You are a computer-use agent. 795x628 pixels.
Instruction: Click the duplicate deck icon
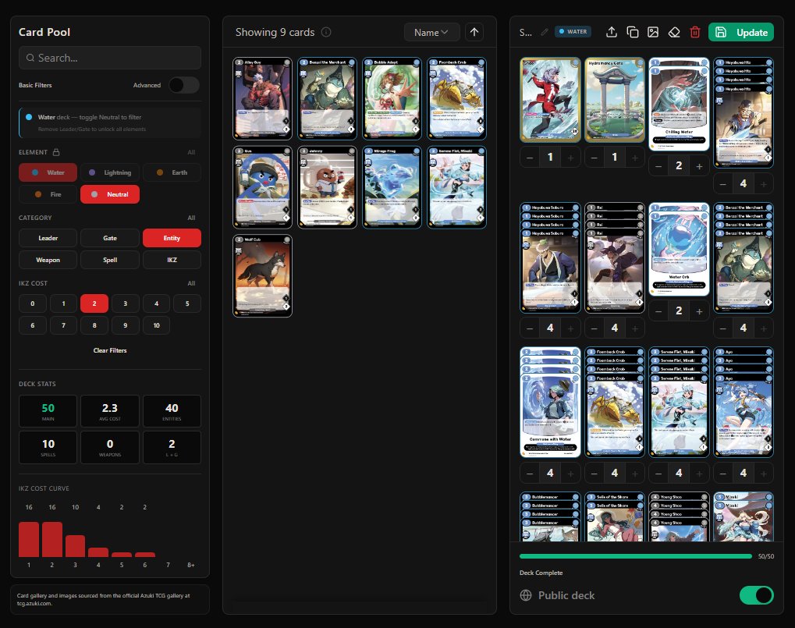point(632,33)
